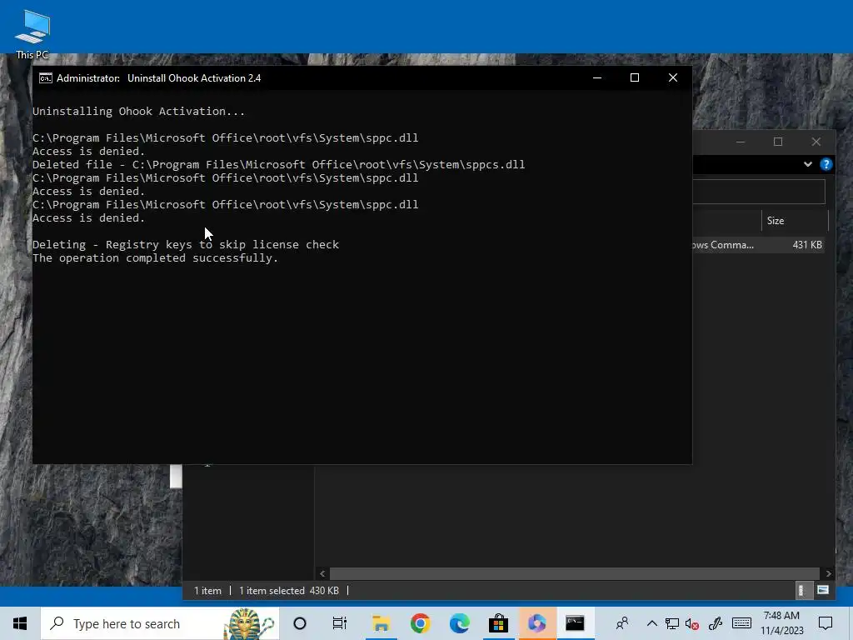
Task: Open Microsoft Store from taskbar
Action: click(498, 623)
